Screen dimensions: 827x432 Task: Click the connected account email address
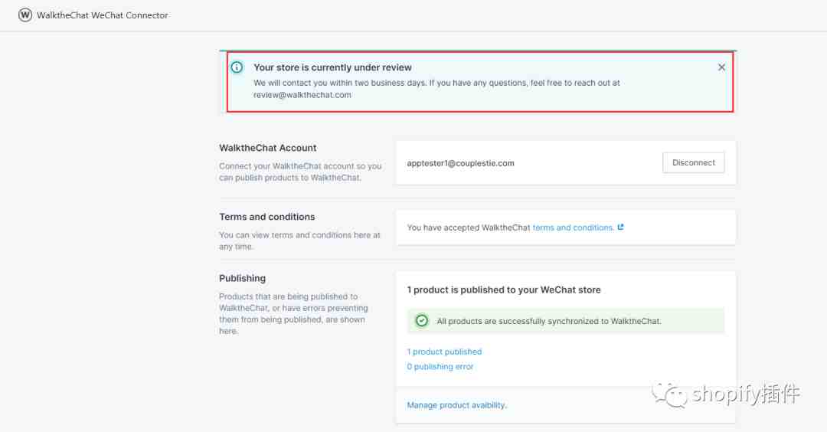click(x=460, y=163)
